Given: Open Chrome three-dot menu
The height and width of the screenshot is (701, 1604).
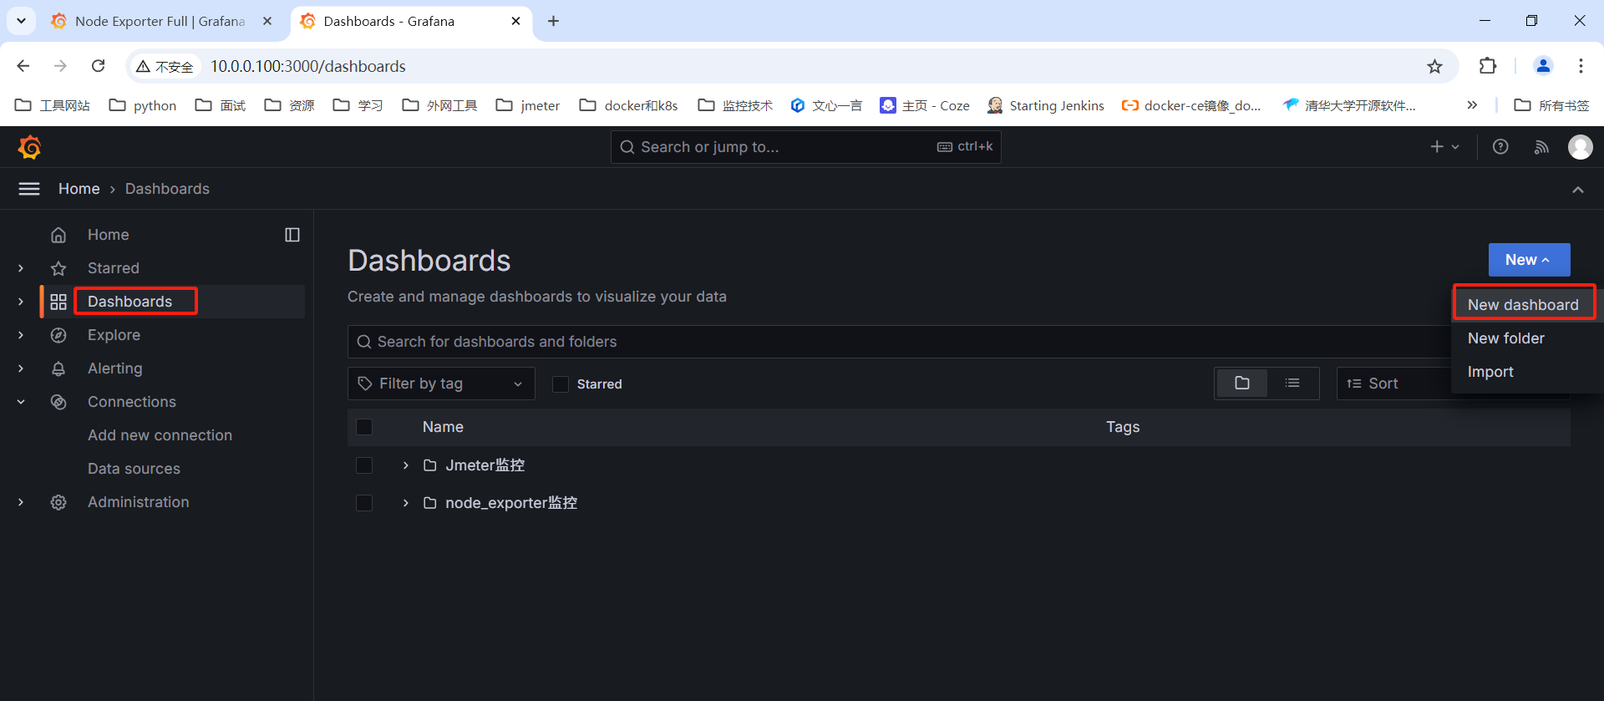Looking at the screenshot, I should (x=1581, y=66).
